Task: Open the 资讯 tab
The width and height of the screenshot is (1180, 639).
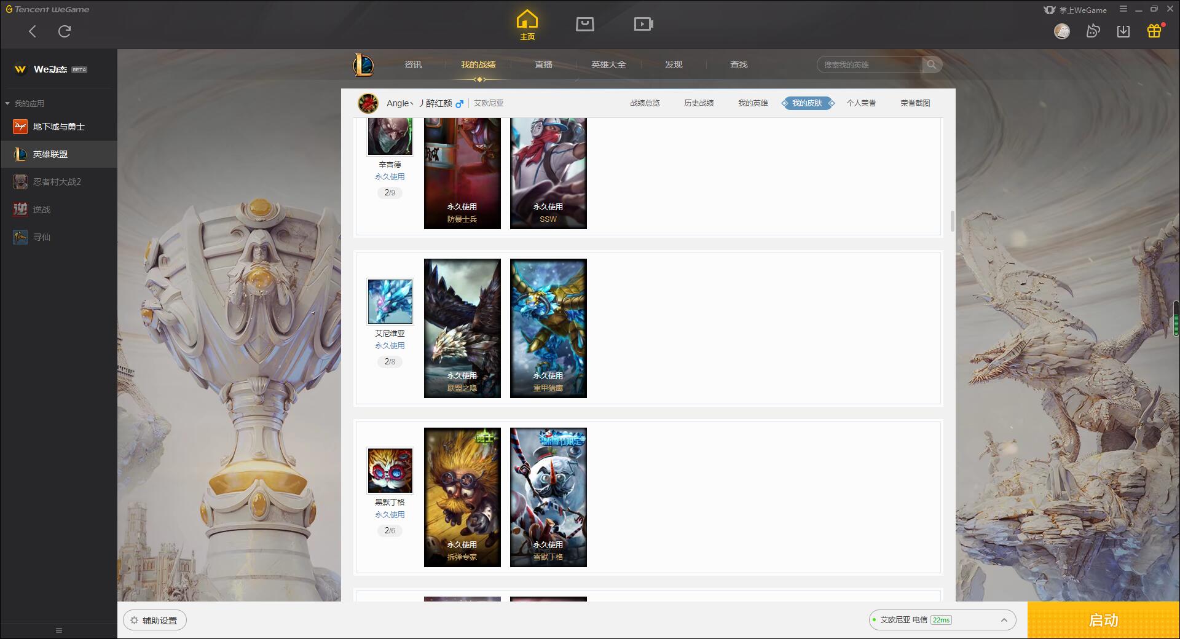Action: (x=413, y=65)
